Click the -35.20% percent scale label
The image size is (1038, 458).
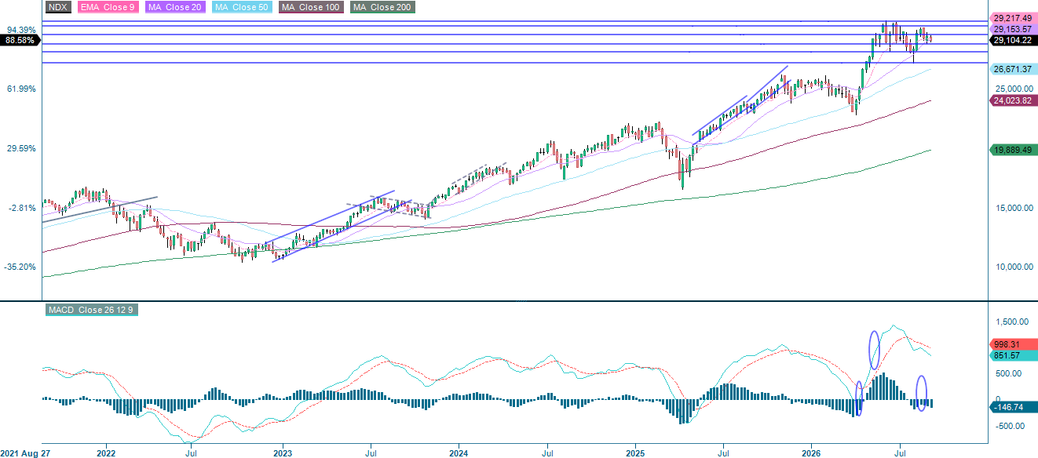point(20,267)
